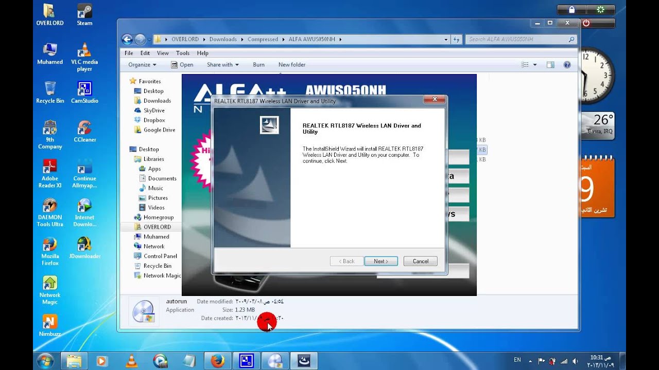This screenshot has height=370, width=659.
Task: Switch to CamStudio taskbar button
Action: (247, 361)
